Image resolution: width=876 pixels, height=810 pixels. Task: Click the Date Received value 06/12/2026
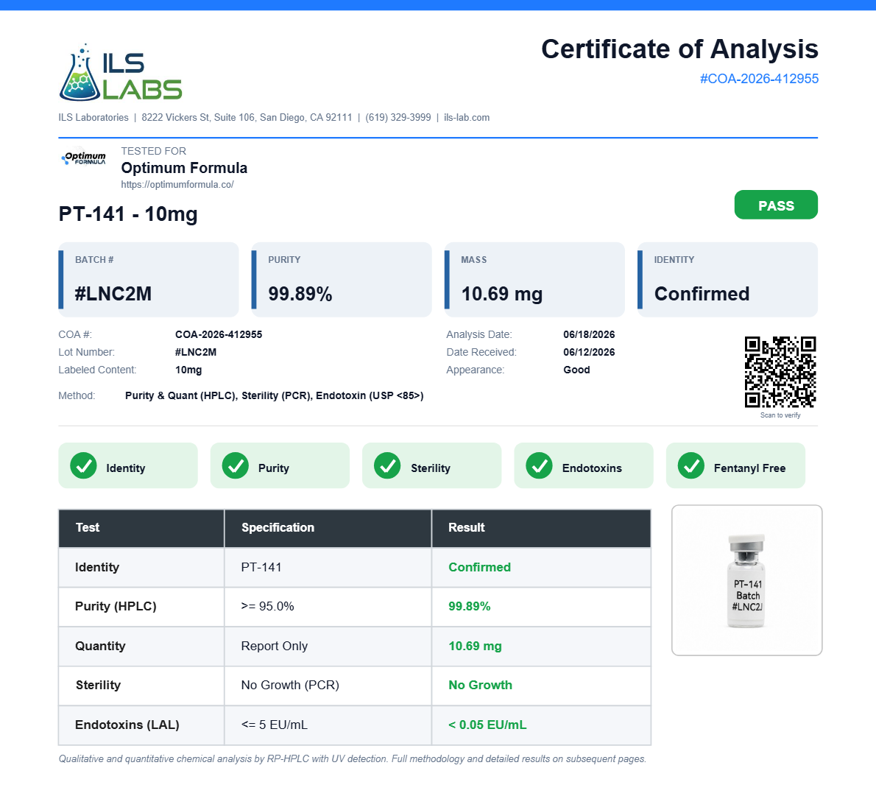point(589,352)
